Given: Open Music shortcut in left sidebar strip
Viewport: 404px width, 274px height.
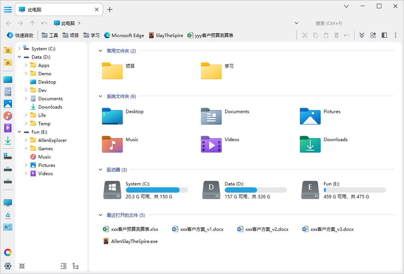Looking at the screenshot, I should pos(8,116).
